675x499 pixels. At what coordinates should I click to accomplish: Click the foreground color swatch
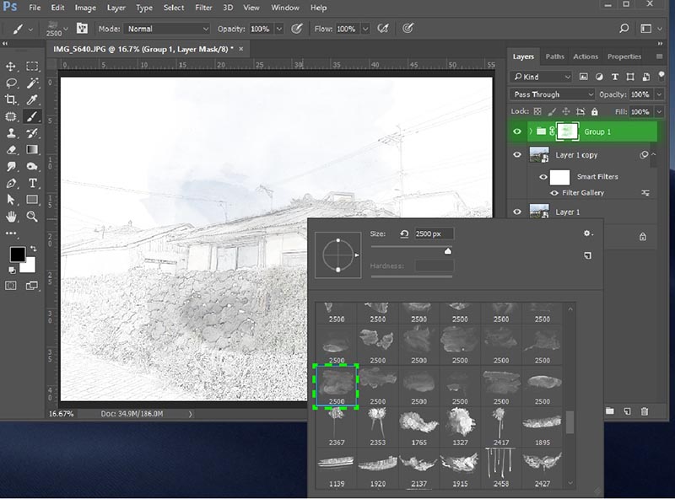pos(18,254)
